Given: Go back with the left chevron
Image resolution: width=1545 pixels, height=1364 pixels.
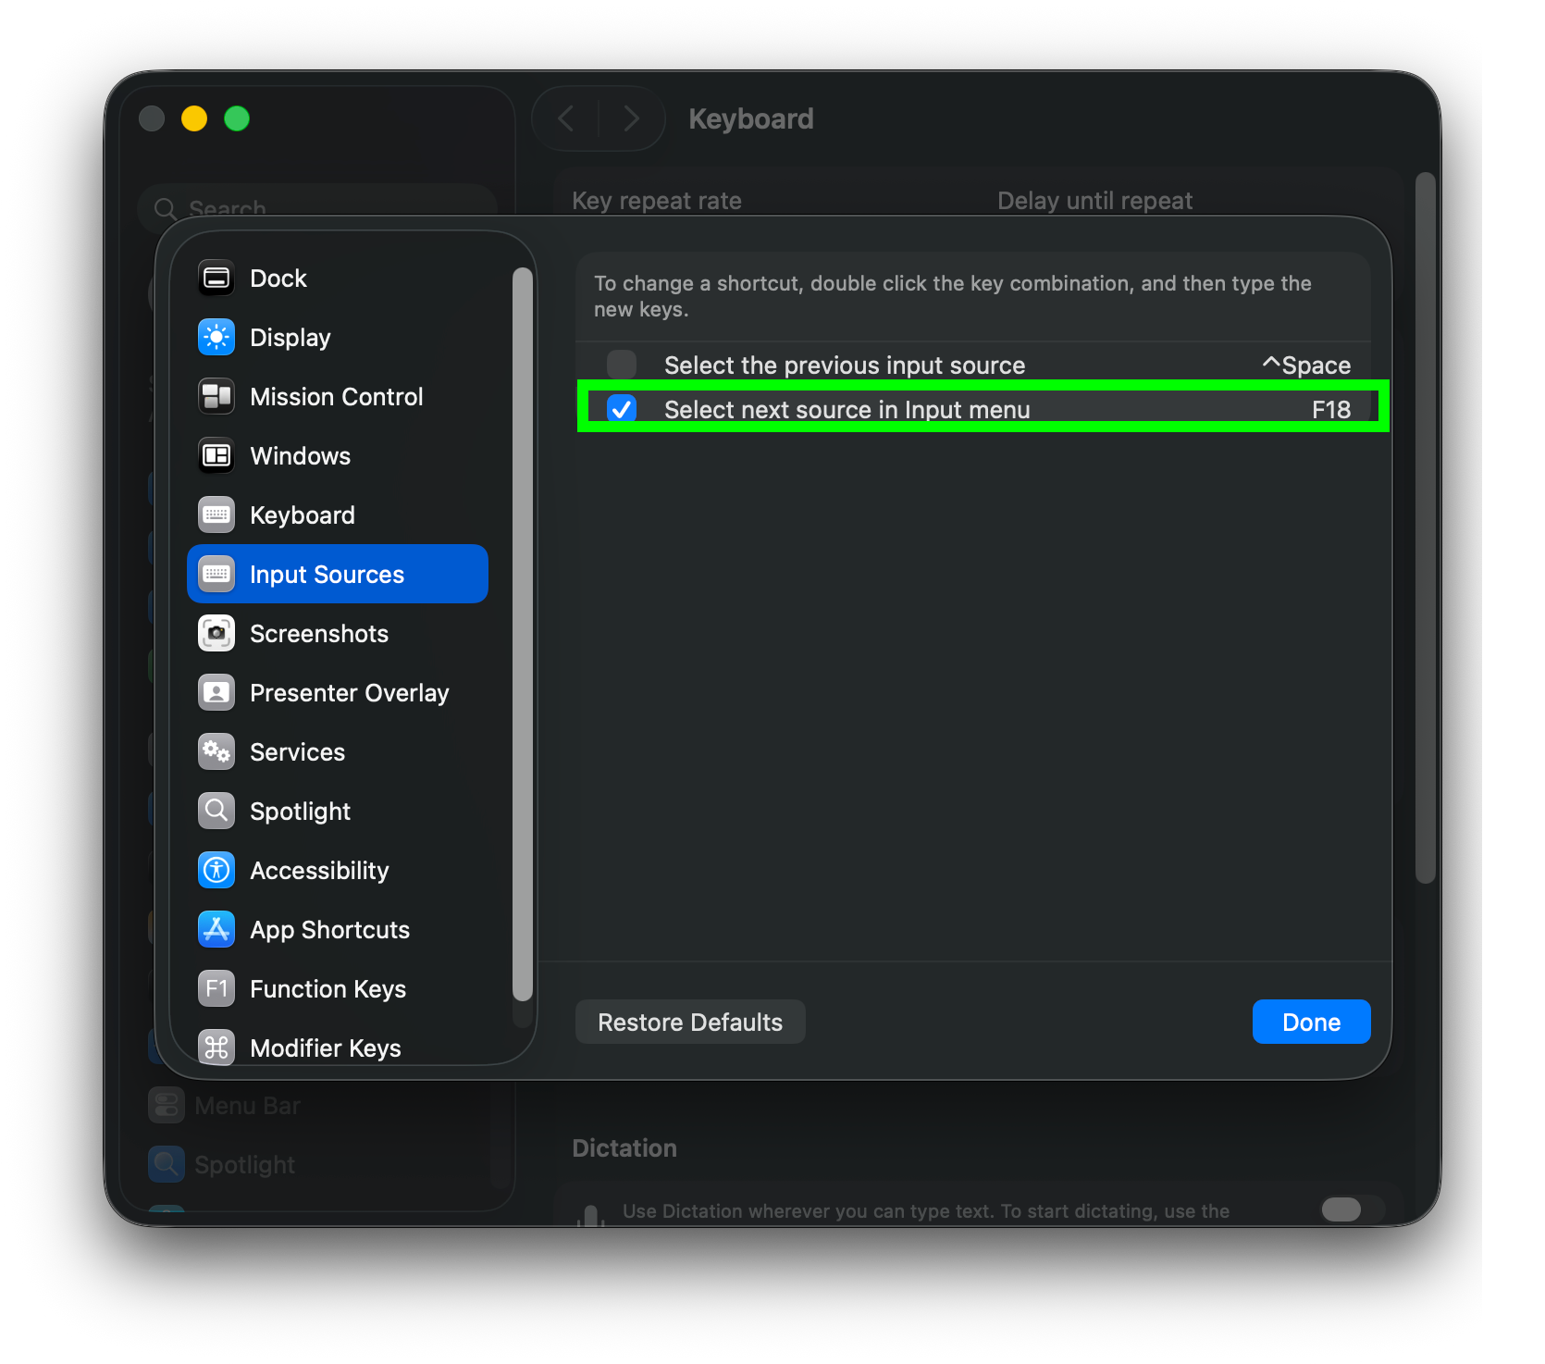Looking at the screenshot, I should pyautogui.click(x=566, y=118).
